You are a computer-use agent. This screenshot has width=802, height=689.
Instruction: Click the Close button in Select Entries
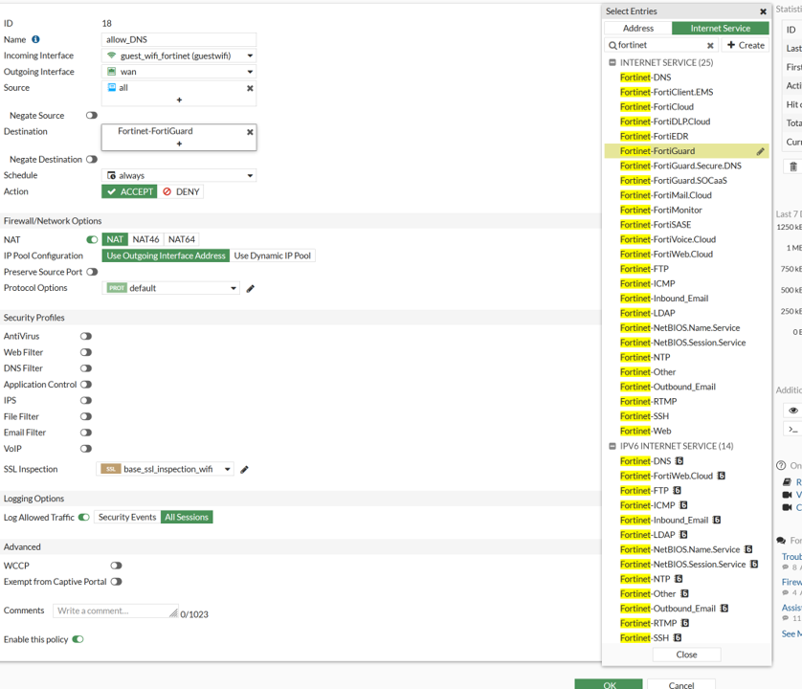coord(686,655)
